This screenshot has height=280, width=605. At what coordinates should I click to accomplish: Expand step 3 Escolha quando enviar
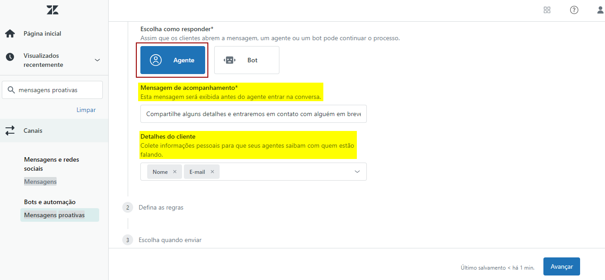point(170,240)
